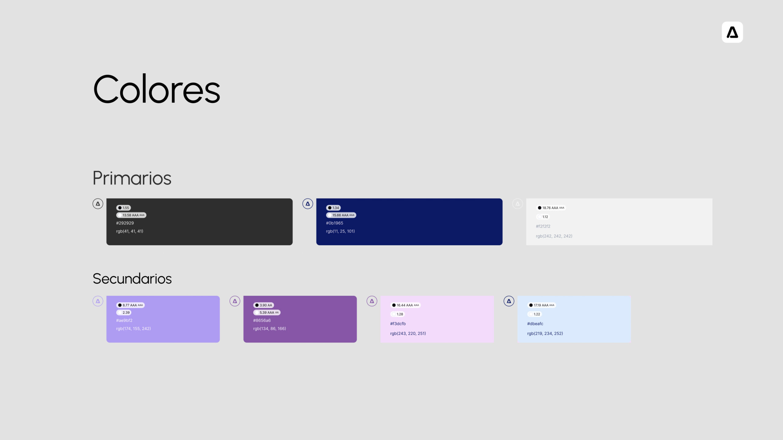Viewport: 783px width, 440px height.
Task: Click the round logo icon beside #0b1965 swatch
Action: (x=308, y=204)
